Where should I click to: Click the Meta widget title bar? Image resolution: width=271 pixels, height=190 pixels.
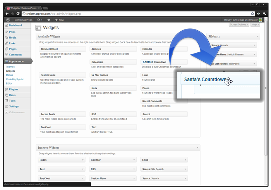(113, 88)
